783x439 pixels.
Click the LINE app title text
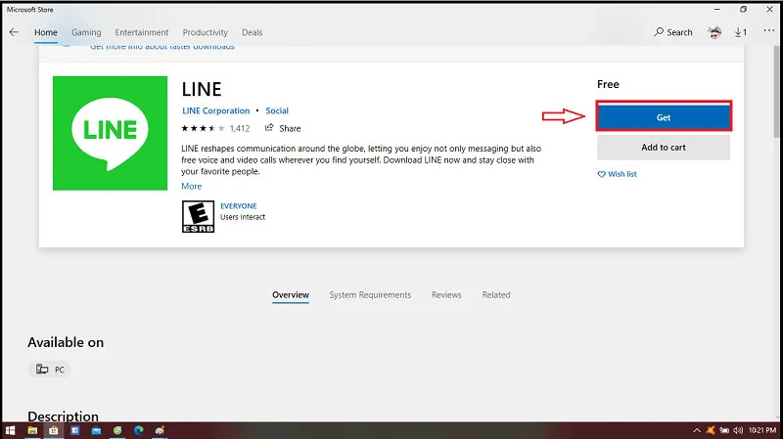coord(202,89)
